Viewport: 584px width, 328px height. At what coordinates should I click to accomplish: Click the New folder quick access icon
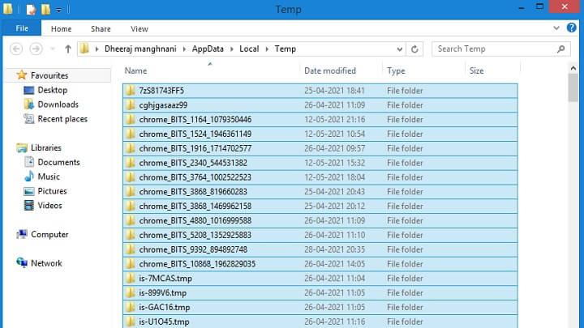tap(45, 9)
